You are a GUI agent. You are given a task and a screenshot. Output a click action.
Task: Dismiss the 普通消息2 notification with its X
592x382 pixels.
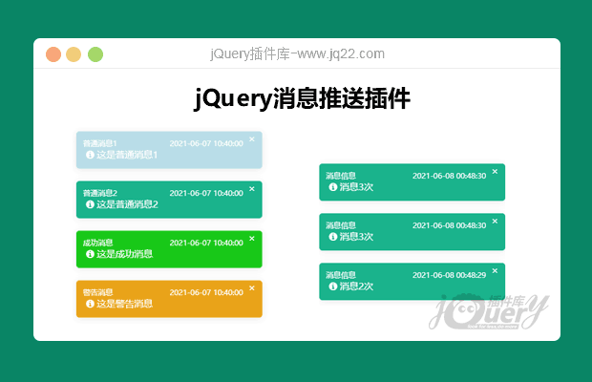[252, 189]
